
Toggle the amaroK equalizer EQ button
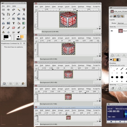[114, 117]
